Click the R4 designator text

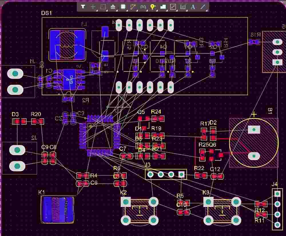coord(94,175)
